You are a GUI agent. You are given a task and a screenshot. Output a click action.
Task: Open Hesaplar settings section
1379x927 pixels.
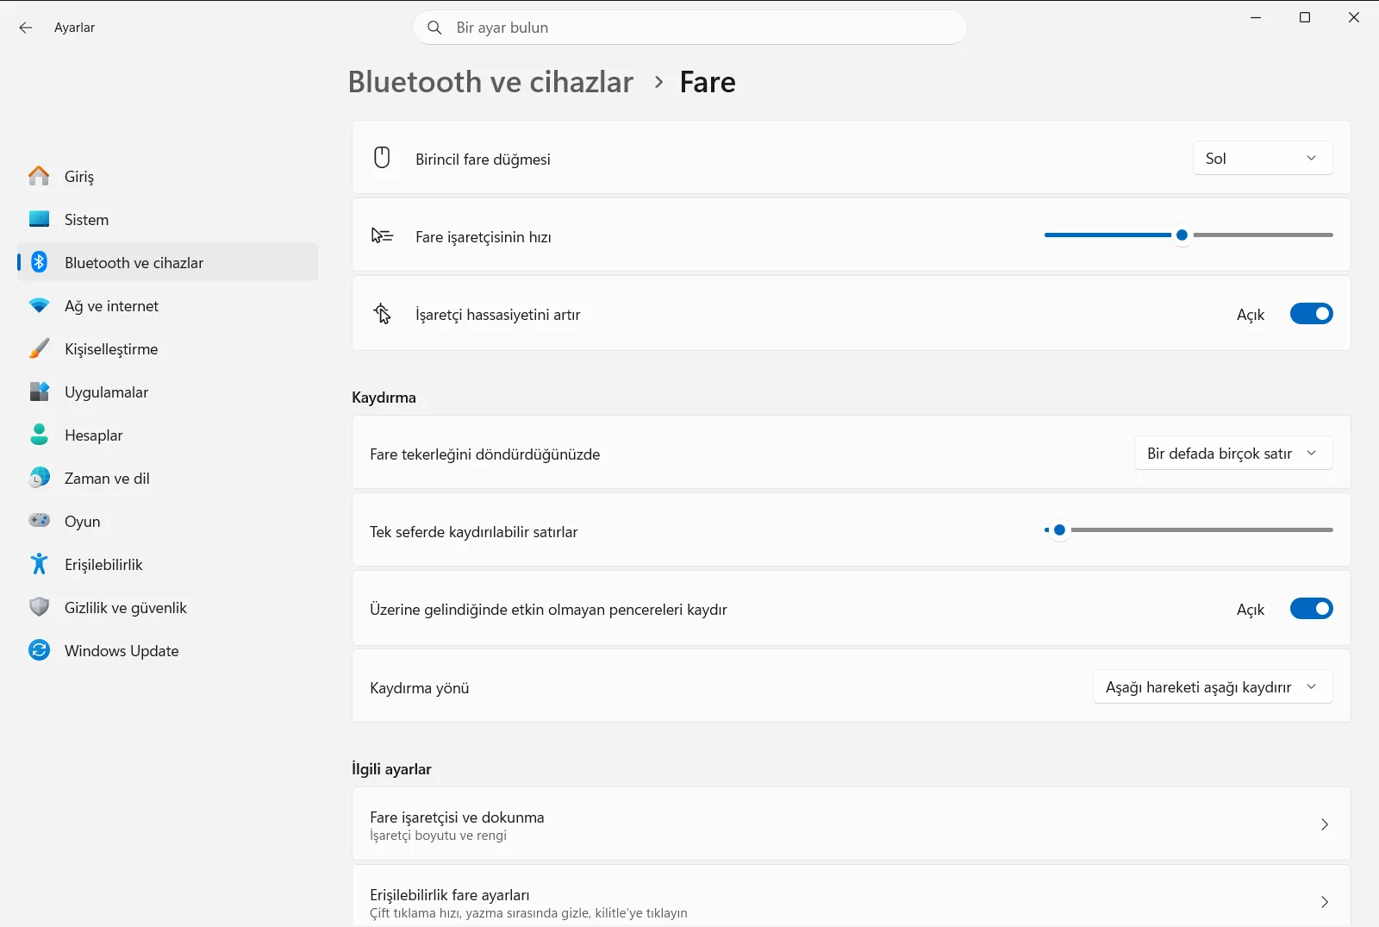(167, 435)
